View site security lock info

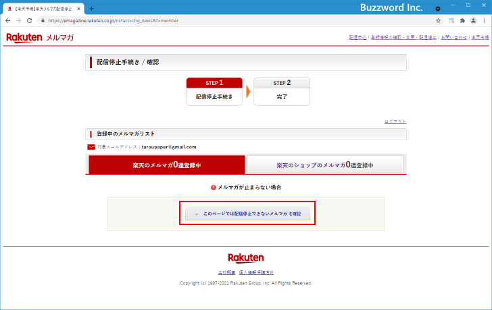click(43, 21)
